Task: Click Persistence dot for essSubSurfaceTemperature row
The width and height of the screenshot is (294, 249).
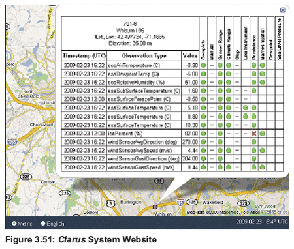Action: tap(253, 91)
